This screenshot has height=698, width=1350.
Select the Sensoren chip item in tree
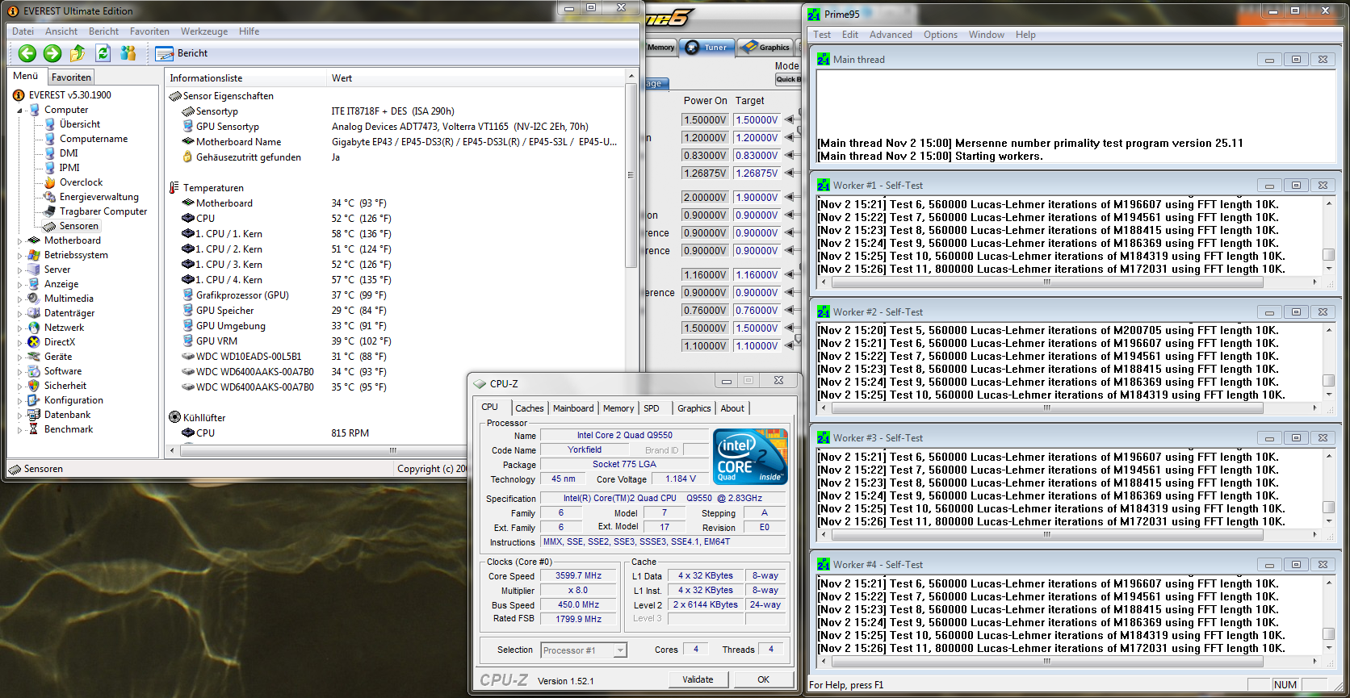(x=71, y=226)
